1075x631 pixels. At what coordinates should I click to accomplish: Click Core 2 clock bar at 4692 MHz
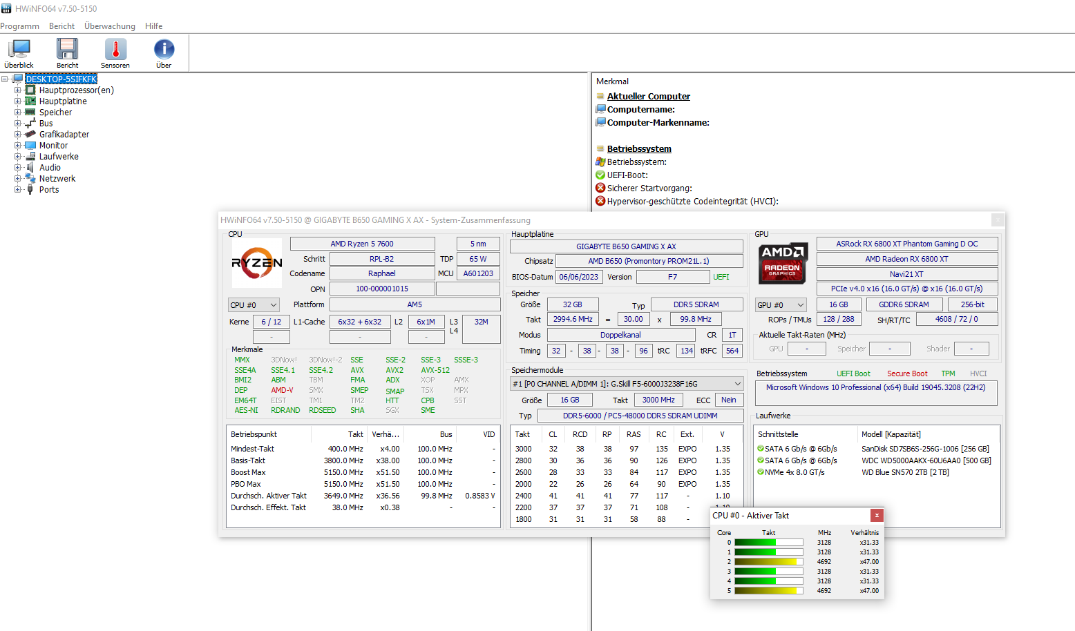pos(769,562)
